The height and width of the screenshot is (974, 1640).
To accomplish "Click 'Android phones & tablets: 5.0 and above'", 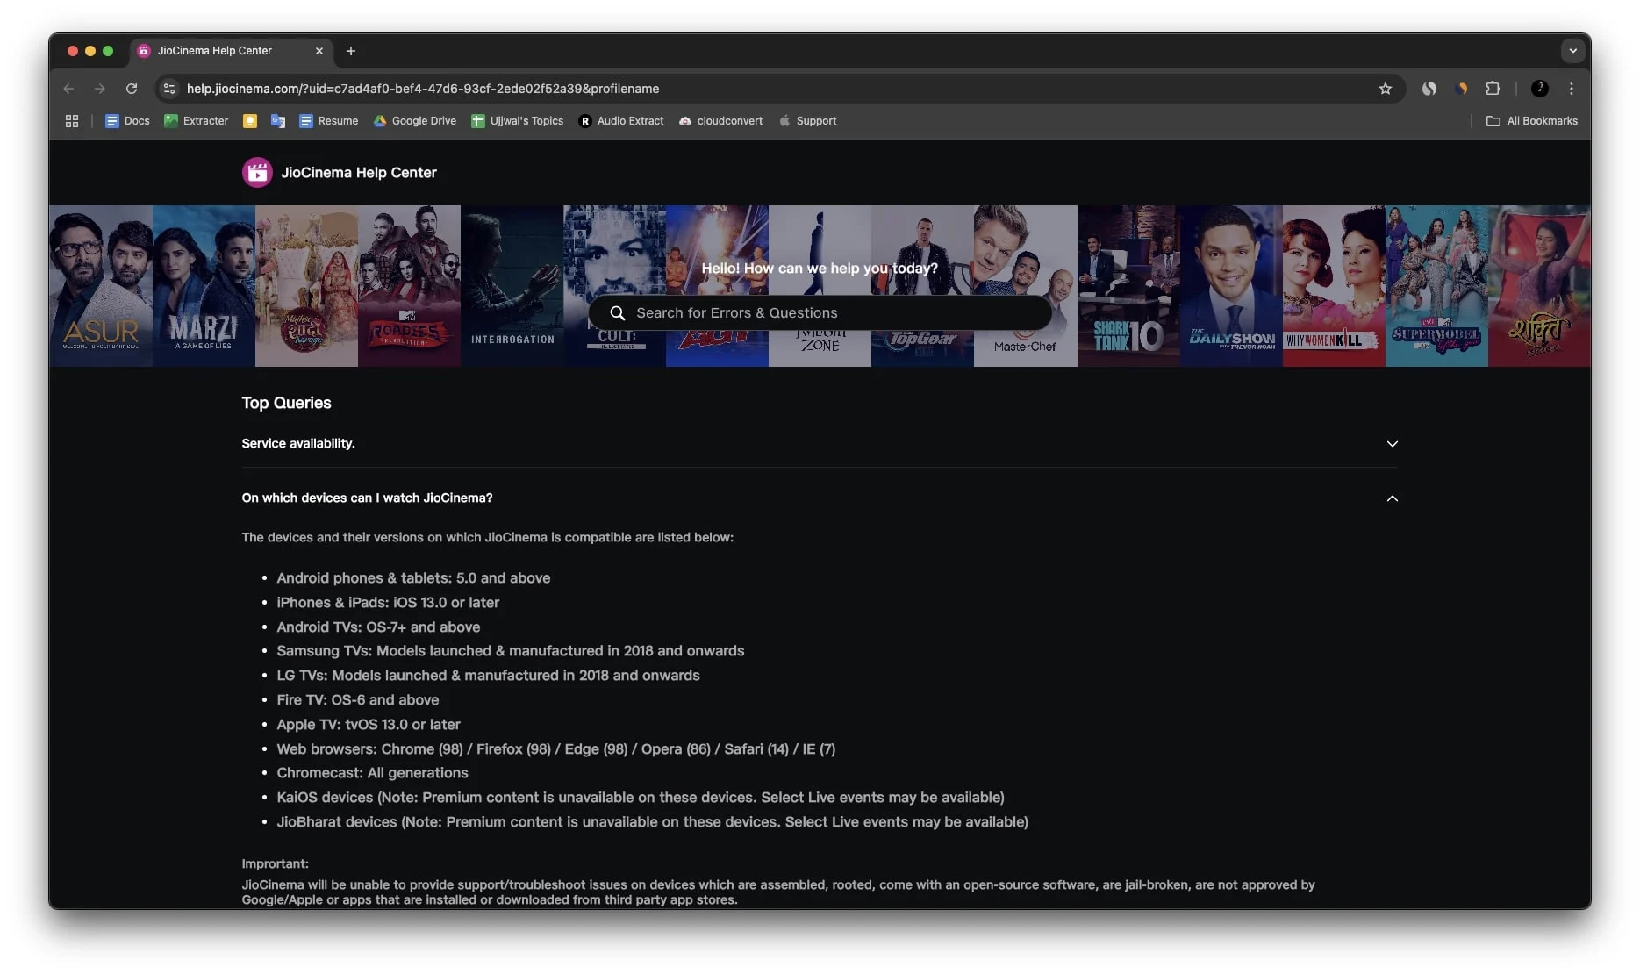I will tap(413, 578).
